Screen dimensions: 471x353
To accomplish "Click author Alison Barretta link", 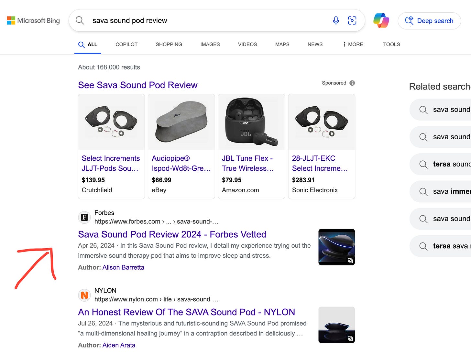I will [x=123, y=267].
